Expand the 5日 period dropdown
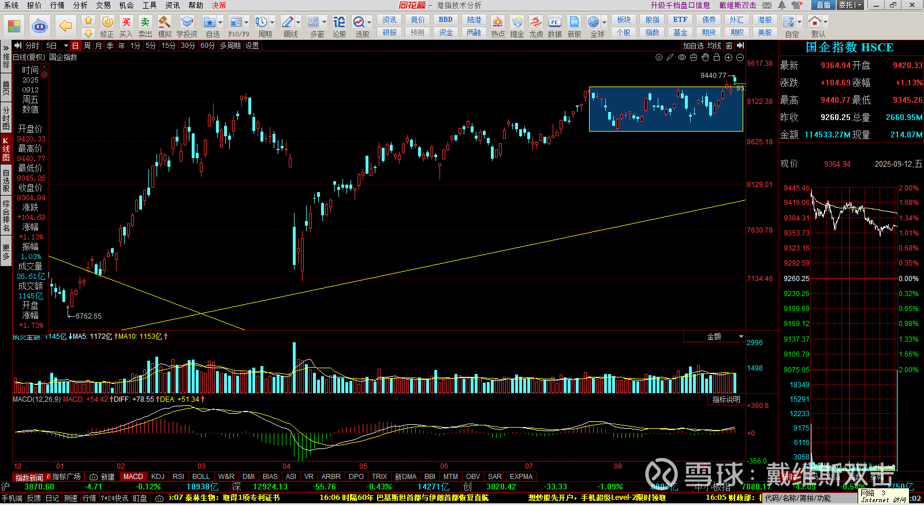Image resolution: width=924 pixels, height=505 pixels. coord(66,46)
